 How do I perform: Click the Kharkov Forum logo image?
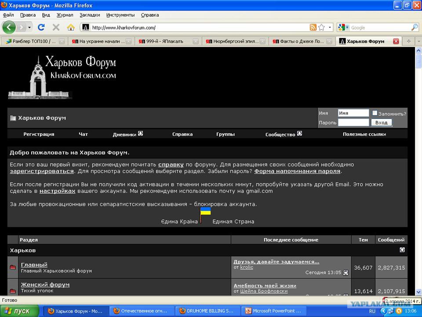62,77
